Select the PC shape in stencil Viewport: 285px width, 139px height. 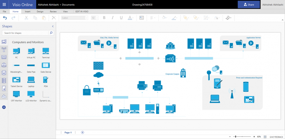(x=16, y=53)
